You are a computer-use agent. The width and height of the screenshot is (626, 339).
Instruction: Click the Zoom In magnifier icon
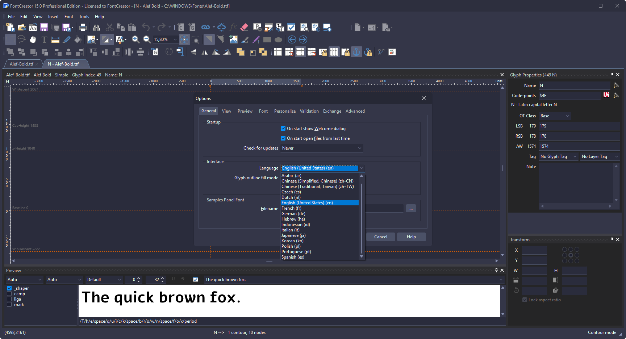tap(135, 39)
